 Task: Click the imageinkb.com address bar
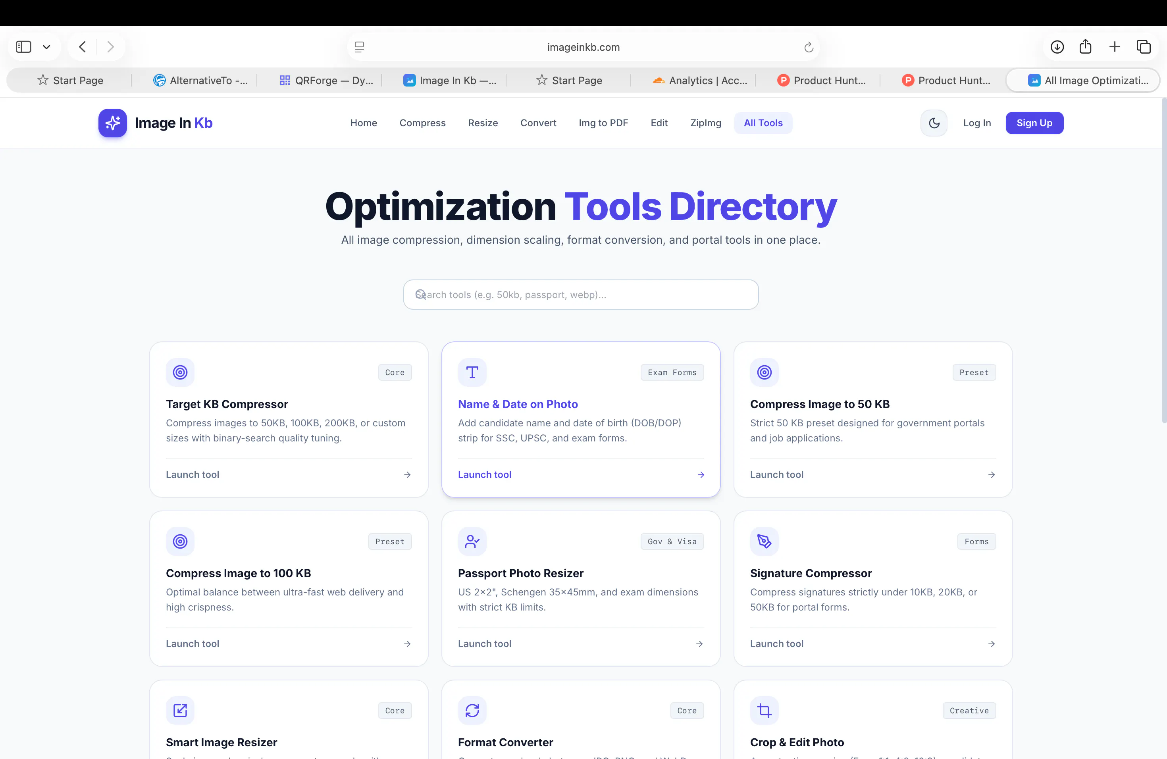coord(583,47)
